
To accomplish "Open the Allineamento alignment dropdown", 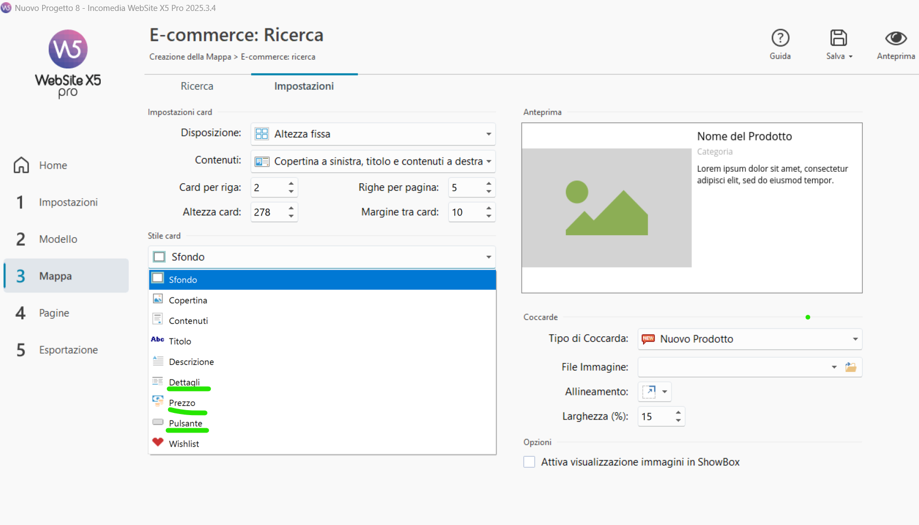I will tap(664, 392).
